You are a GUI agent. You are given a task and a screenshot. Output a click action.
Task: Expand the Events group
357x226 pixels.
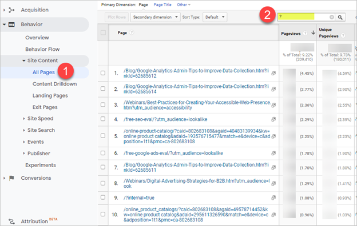(23, 142)
